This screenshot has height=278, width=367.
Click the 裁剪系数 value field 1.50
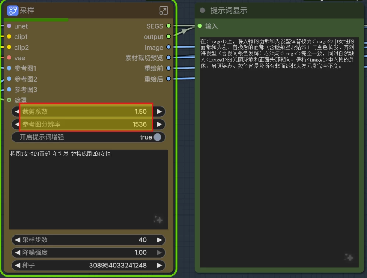[x=141, y=112]
